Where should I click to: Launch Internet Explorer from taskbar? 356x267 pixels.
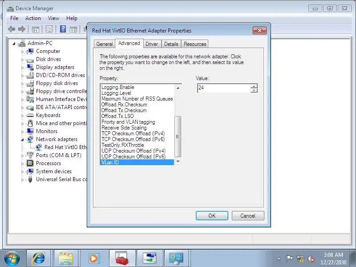tap(39, 259)
